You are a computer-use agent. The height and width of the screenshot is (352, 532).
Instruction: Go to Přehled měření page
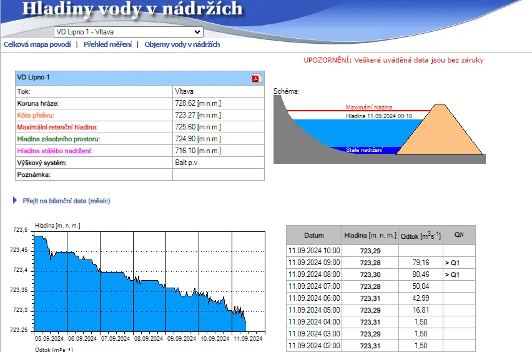pyautogui.click(x=107, y=44)
